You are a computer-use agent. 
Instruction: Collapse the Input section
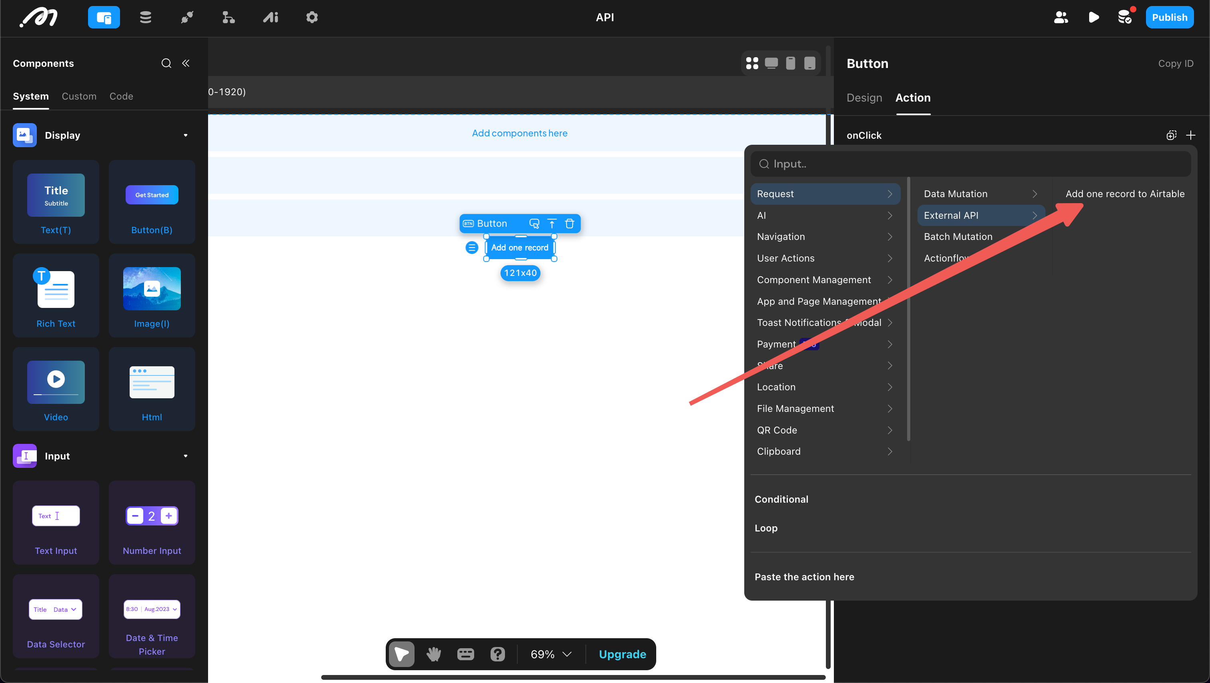pos(186,456)
